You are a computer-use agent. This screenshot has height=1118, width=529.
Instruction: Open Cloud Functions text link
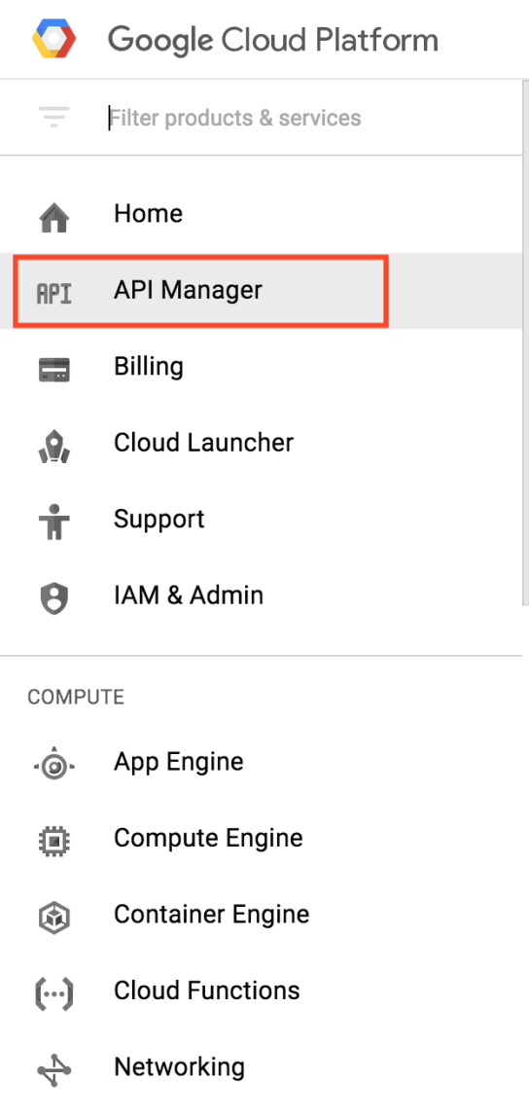pyautogui.click(x=207, y=991)
